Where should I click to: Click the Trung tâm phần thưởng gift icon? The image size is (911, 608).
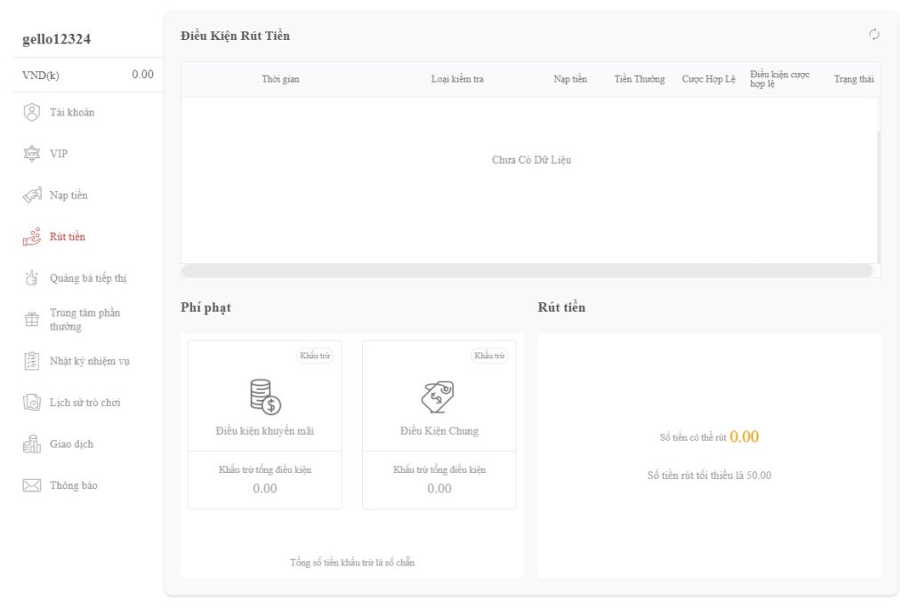[x=32, y=320]
